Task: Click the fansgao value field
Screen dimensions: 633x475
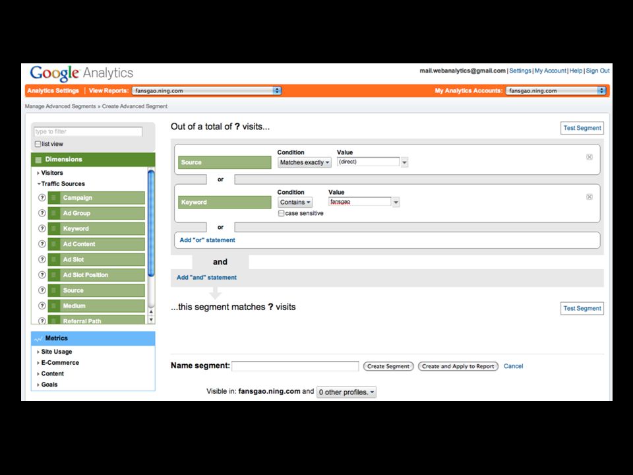Action: click(x=360, y=202)
